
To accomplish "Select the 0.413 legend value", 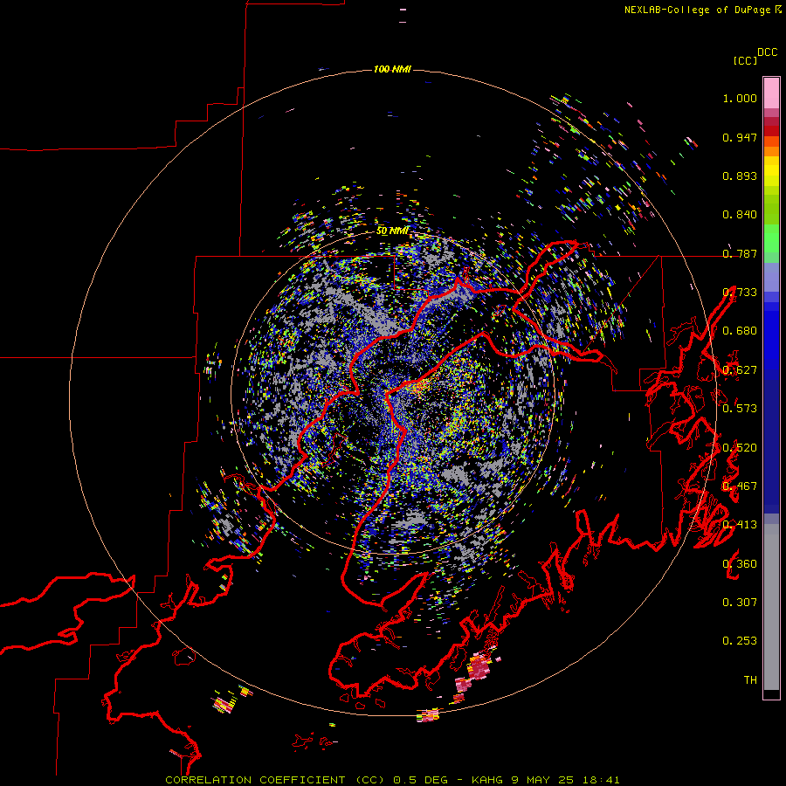I will point(740,525).
